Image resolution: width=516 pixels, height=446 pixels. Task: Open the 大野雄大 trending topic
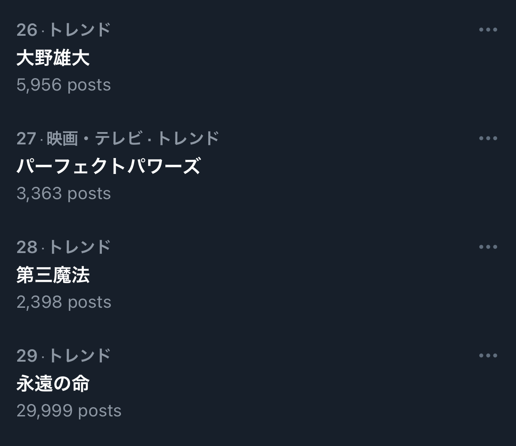coord(53,58)
